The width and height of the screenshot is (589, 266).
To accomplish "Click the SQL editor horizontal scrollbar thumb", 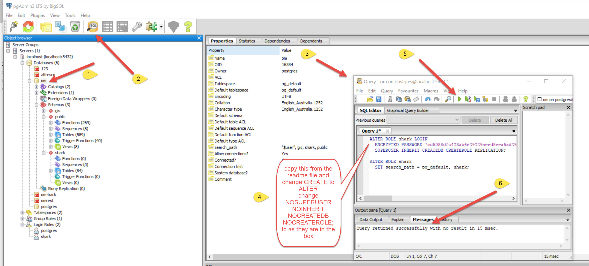I will (x=378, y=198).
